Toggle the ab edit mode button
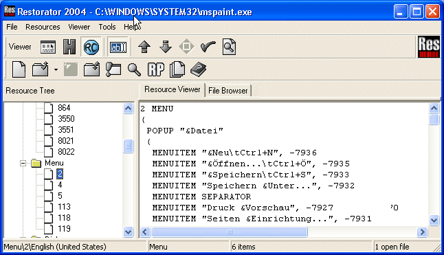 pos(118,47)
